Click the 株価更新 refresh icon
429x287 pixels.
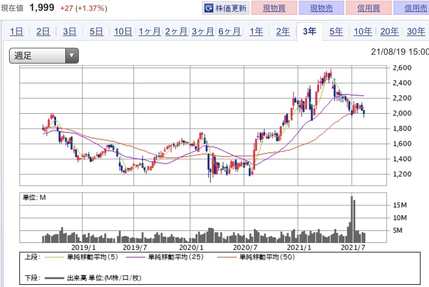point(209,9)
